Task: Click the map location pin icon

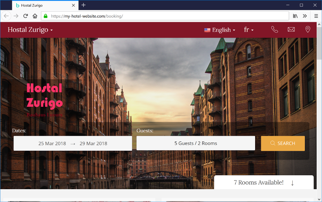Action: pos(308,30)
